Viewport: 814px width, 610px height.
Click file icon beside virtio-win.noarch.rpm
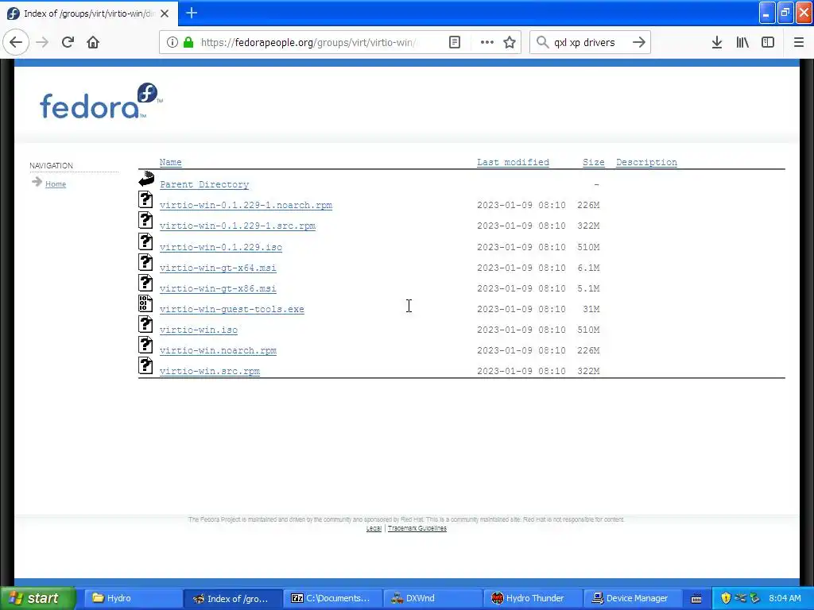pyautogui.click(x=145, y=345)
